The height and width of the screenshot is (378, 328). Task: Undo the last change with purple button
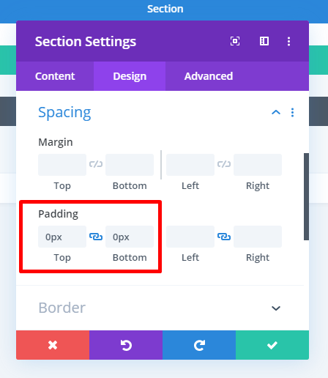pos(126,345)
